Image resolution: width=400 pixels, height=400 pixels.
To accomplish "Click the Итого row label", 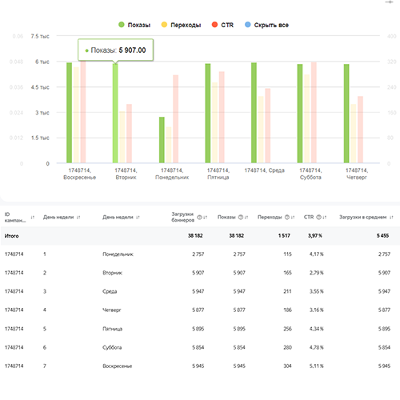I will (x=12, y=236).
